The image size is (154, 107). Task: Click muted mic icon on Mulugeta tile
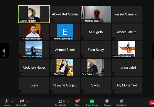click(83, 38)
